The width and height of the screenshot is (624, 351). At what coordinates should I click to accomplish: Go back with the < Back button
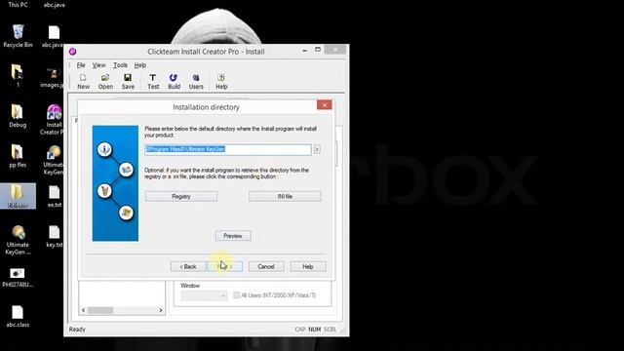point(188,266)
